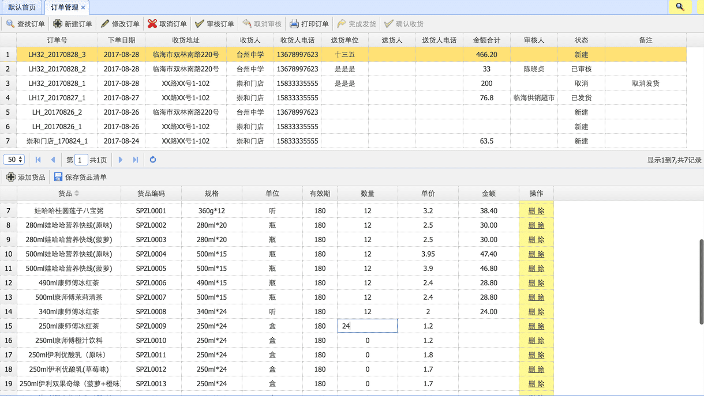Click the 新建订单 new order button
The height and width of the screenshot is (396, 704).
pyautogui.click(x=73, y=24)
